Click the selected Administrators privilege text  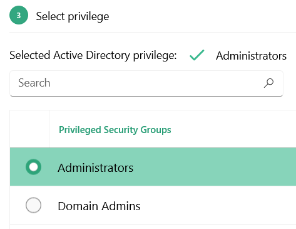click(x=251, y=56)
